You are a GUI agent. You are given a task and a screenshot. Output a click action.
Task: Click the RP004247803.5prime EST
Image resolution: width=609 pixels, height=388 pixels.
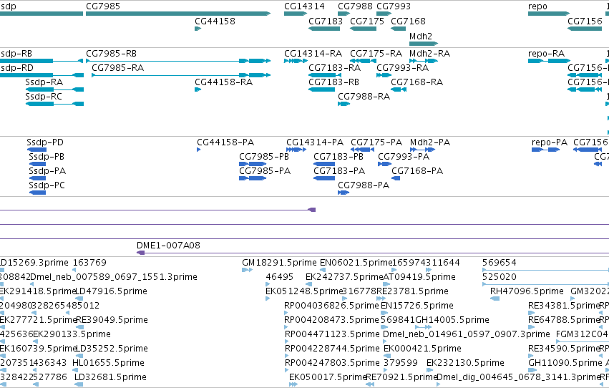pos(287,370)
